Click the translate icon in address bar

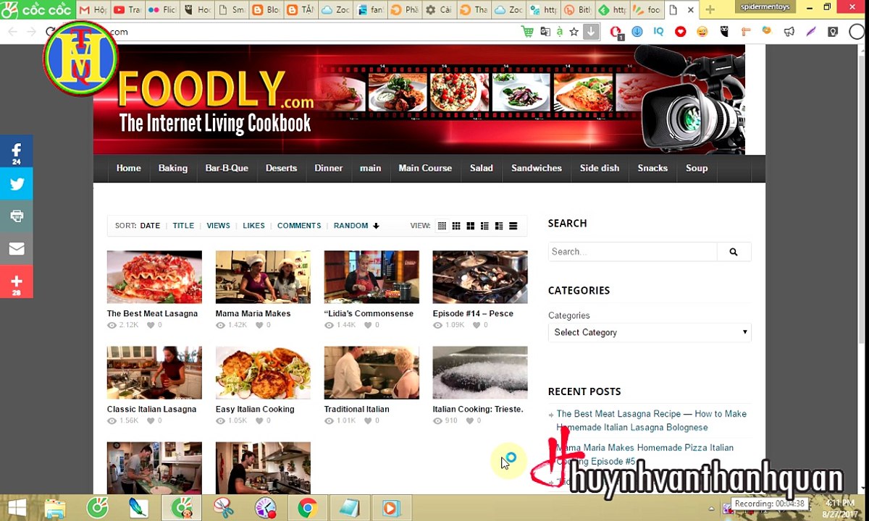545,32
